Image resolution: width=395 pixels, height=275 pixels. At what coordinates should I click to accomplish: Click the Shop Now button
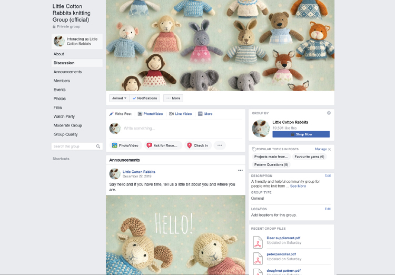point(301,134)
